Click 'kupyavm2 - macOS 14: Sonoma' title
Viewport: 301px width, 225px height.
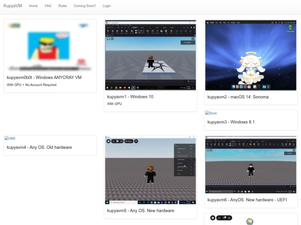[238, 97]
